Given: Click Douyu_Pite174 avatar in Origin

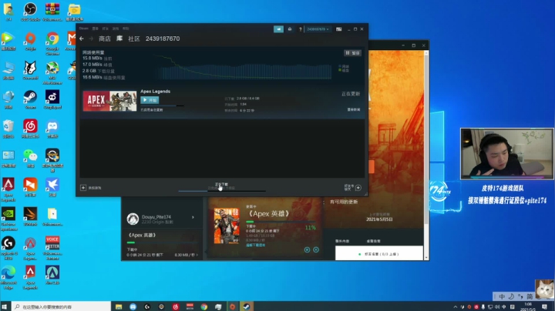Looking at the screenshot, I should tap(133, 219).
